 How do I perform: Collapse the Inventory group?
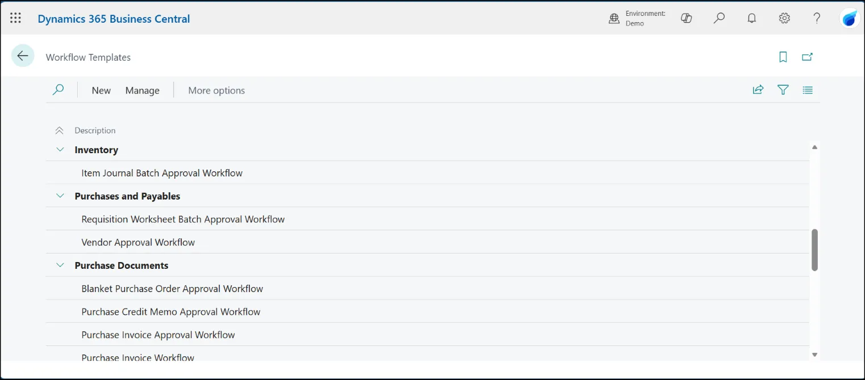pos(60,150)
